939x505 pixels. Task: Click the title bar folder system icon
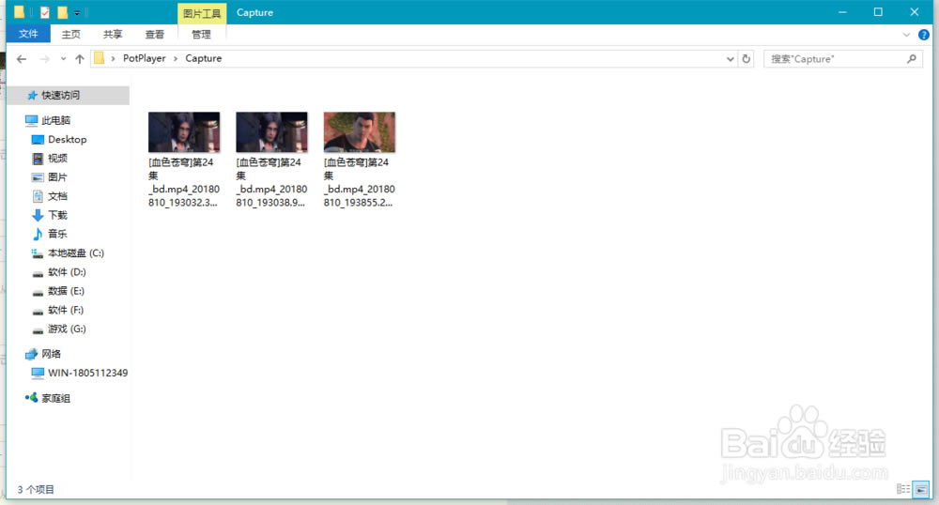pyautogui.click(x=19, y=12)
